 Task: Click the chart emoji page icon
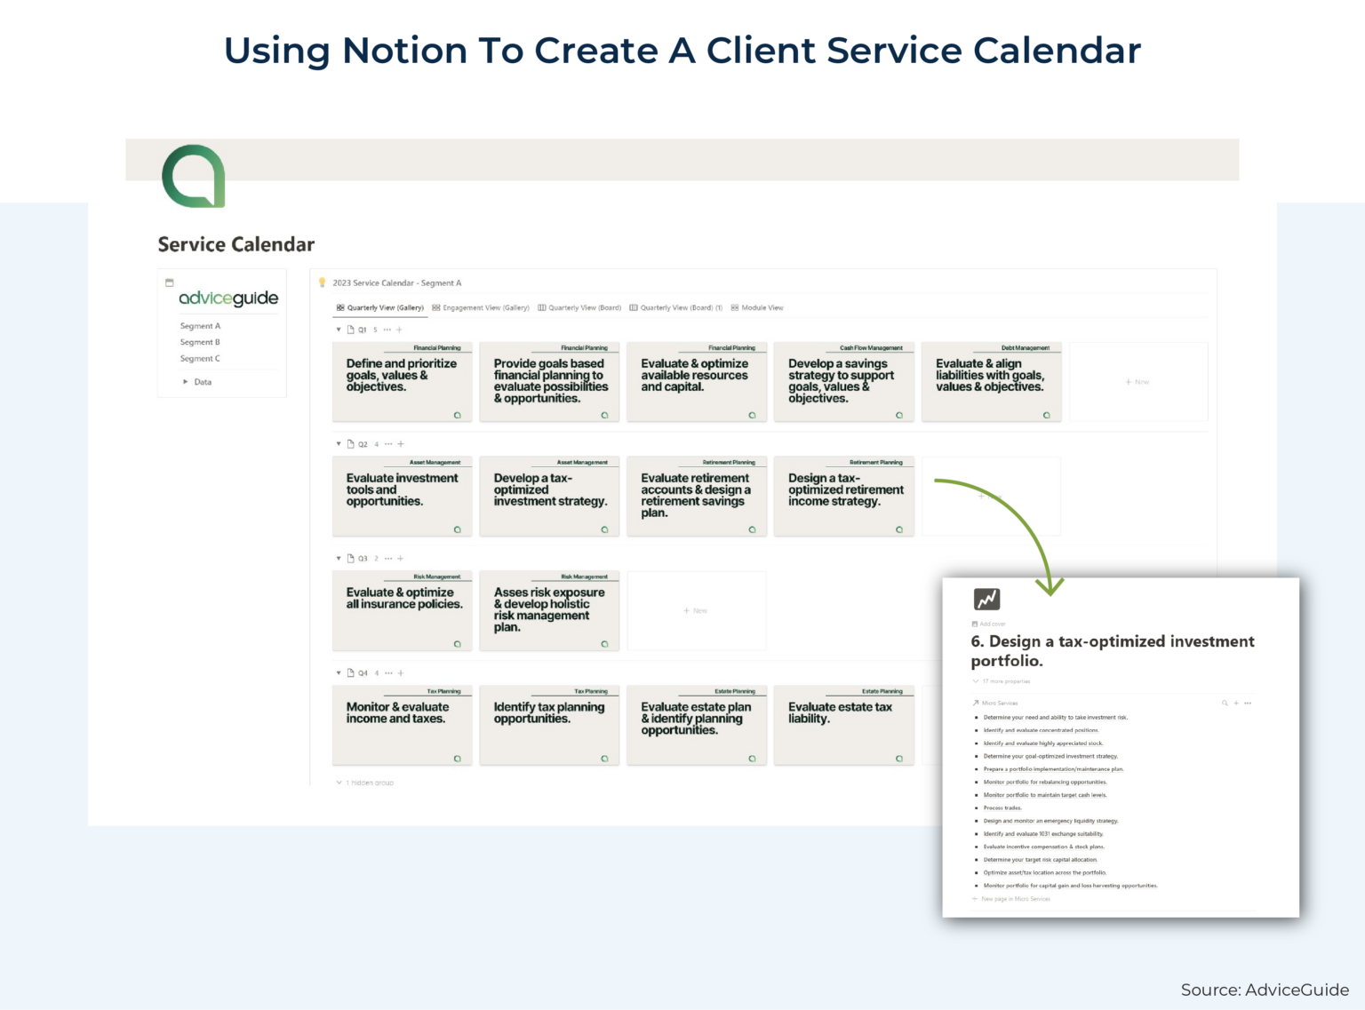[x=986, y=599]
